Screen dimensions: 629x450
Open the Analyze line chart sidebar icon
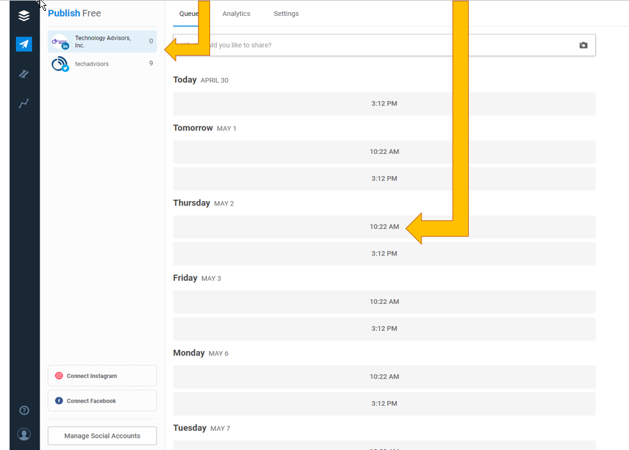pyautogui.click(x=24, y=103)
